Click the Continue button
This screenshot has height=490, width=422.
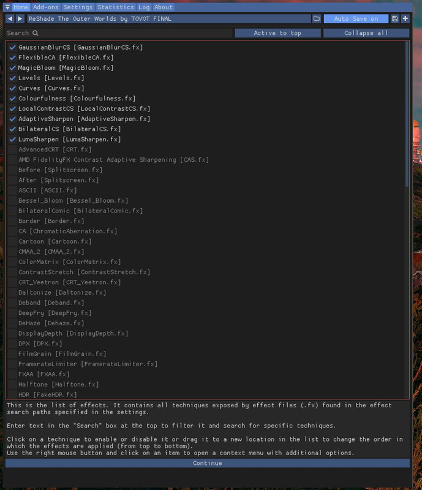207,463
